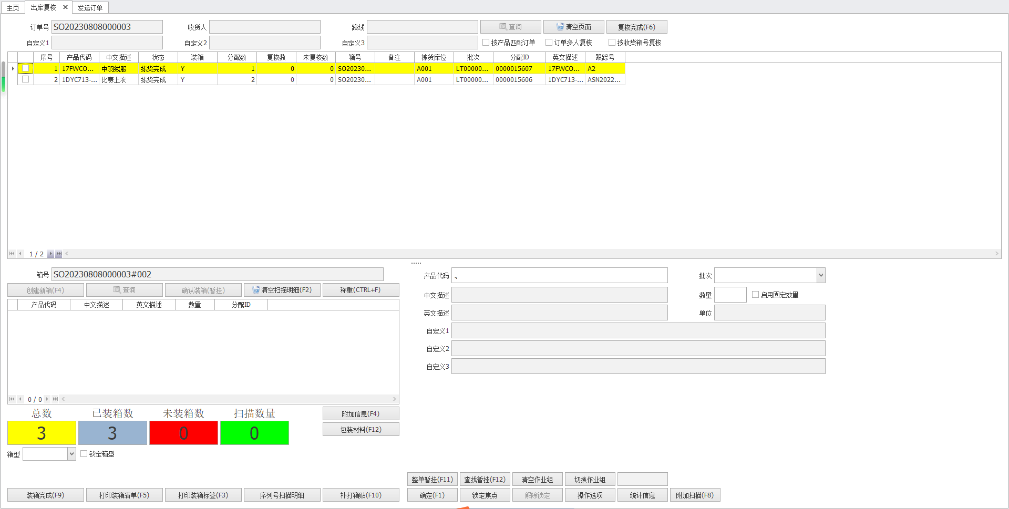The width and height of the screenshot is (1009, 509).
Task: Check 按收货箱号复核 option
Action: [612, 43]
